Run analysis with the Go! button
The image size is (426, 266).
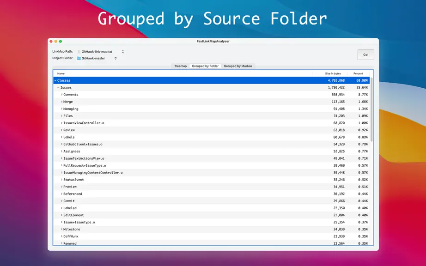point(365,54)
